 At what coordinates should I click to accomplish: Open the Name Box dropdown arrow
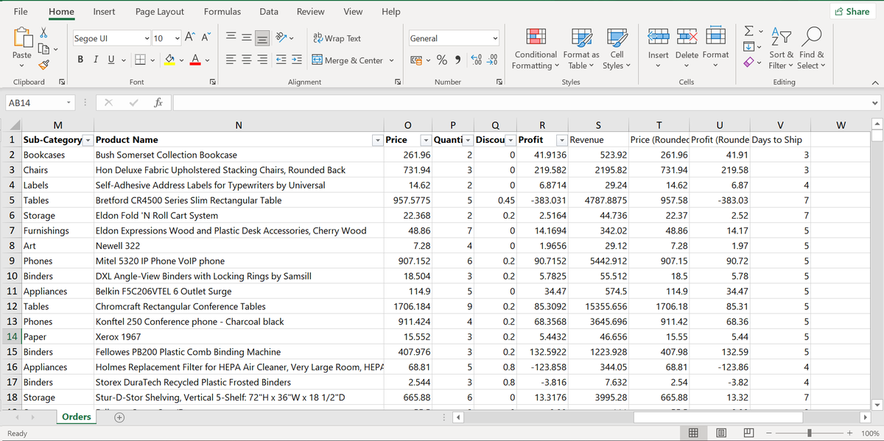click(68, 103)
